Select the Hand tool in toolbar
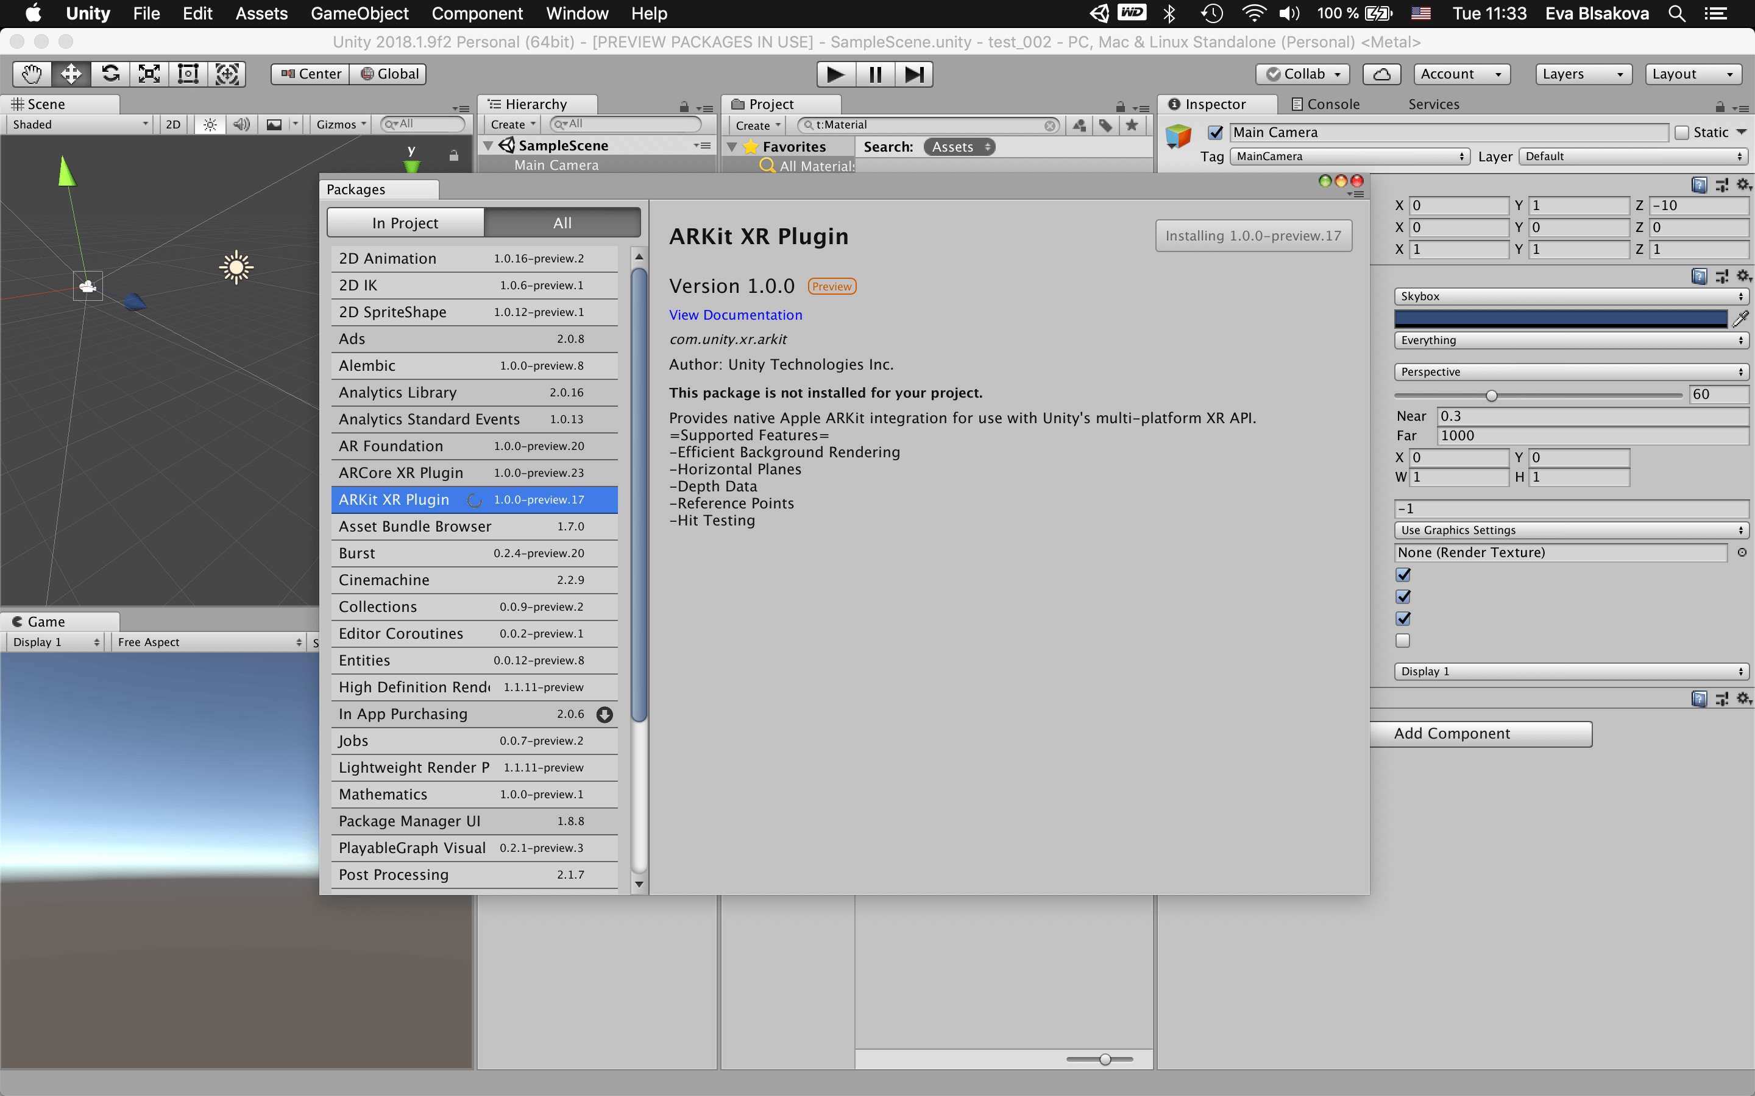This screenshot has height=1096, width=1755. (x=32, y=74)
